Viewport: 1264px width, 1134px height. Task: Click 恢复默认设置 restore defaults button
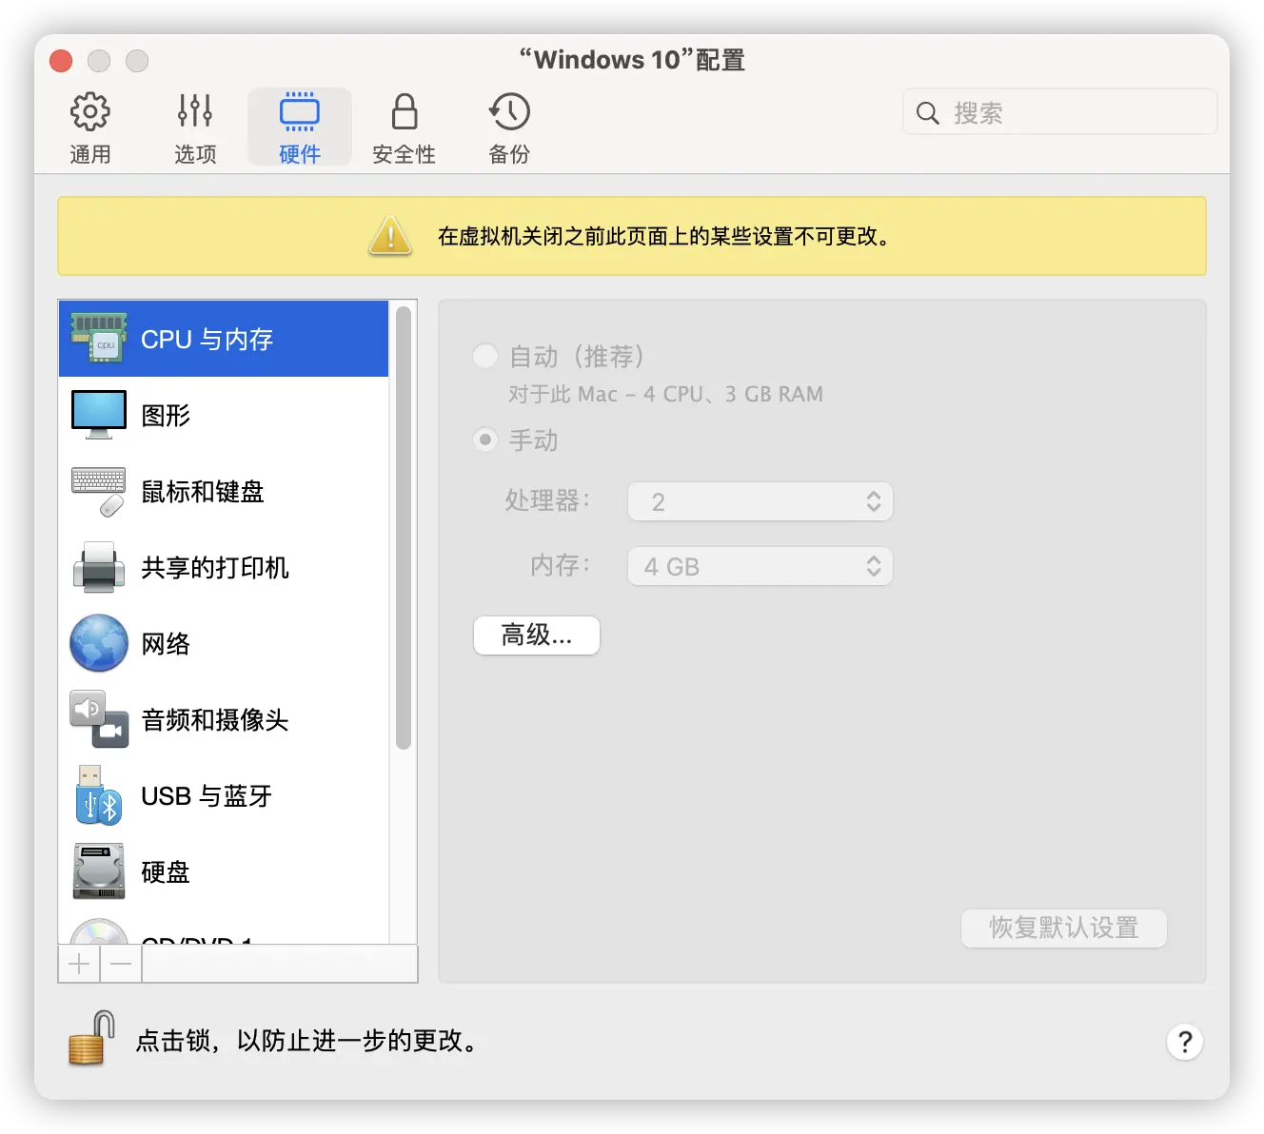tap(1064, 928)
